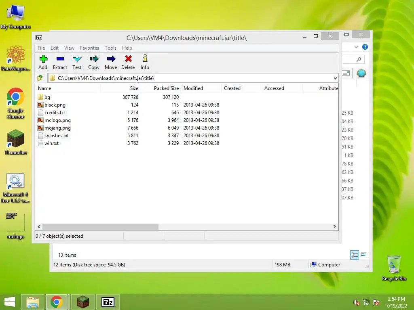This screenshot has width=414, height=310.
Task: Select win.txt file
Action: pyautogui.click(x=51, y=143)
